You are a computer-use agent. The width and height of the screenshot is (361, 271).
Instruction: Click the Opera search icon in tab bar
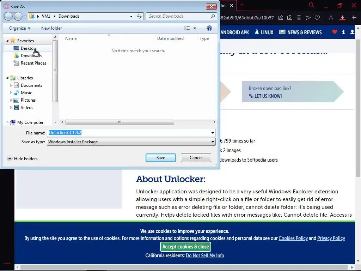(312, 5)
